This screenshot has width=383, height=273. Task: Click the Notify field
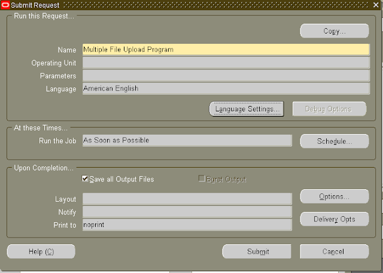point(187,212)
